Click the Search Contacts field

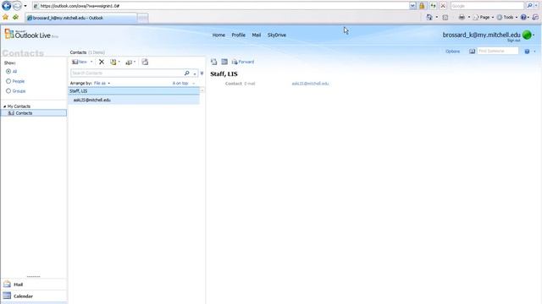pyautogui.click(x=127, y=73)
